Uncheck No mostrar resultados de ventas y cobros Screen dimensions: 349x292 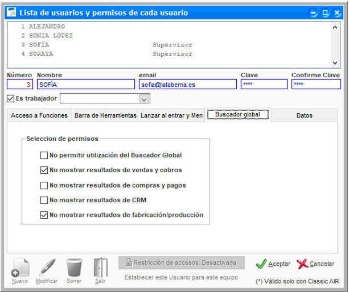(x=44, y=170)
